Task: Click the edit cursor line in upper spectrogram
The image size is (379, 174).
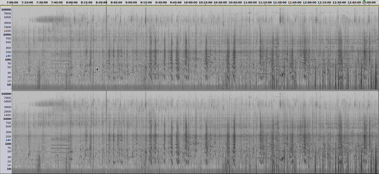Action: [x=106, y=45]
